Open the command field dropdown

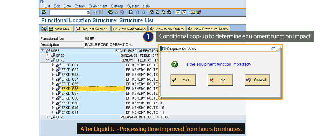coord(88,13)
